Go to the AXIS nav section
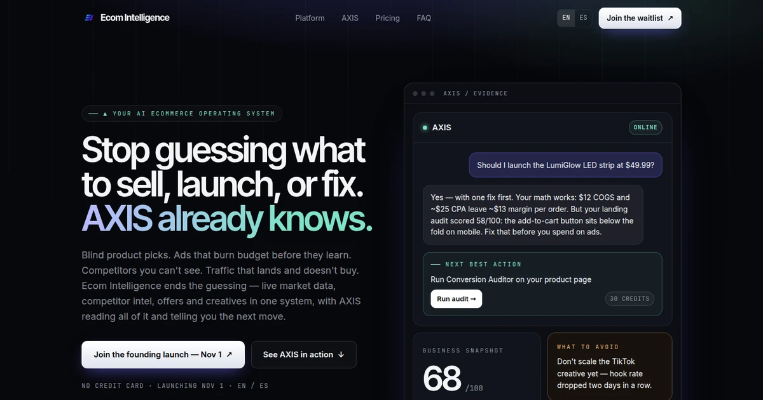763x400 pixels. tap(350, 18)
